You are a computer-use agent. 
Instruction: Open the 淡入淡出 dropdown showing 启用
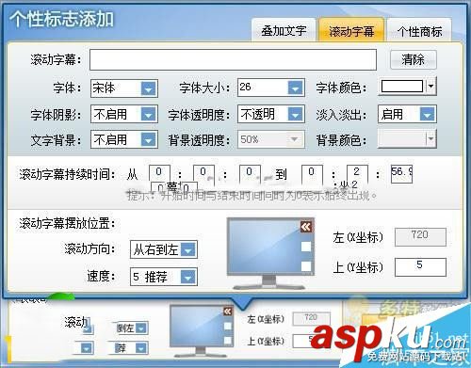coord(407,114)
